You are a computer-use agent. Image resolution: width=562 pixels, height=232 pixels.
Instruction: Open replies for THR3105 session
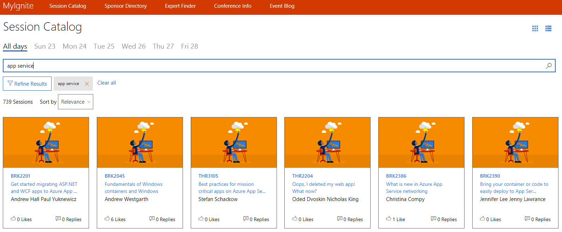click(x=246, y=219)
